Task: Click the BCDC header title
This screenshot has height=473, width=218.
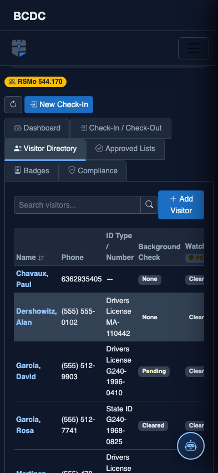Action: pos(29,16)
